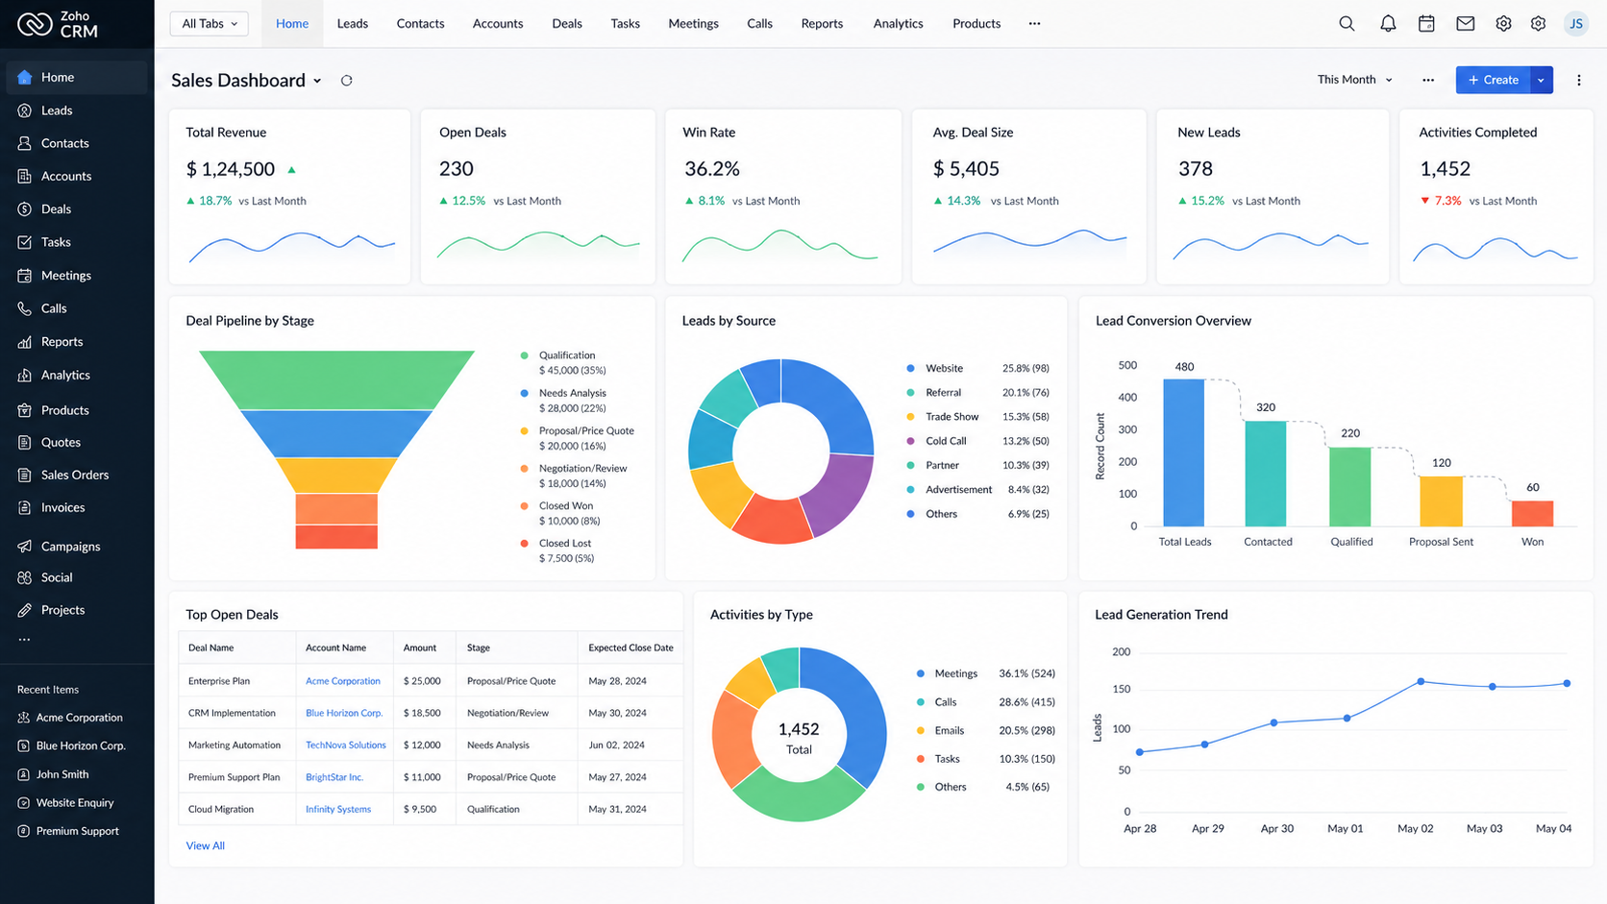Click the Create button

tap(1493, 81)
